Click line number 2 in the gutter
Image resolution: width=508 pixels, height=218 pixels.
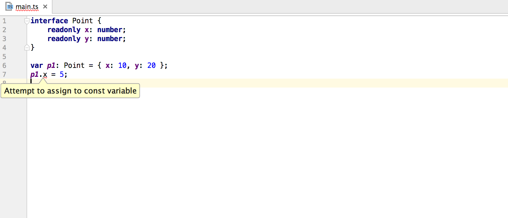[x=4, y=30]
